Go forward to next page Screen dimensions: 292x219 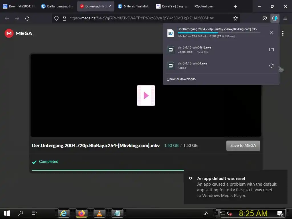coord(17,19)
